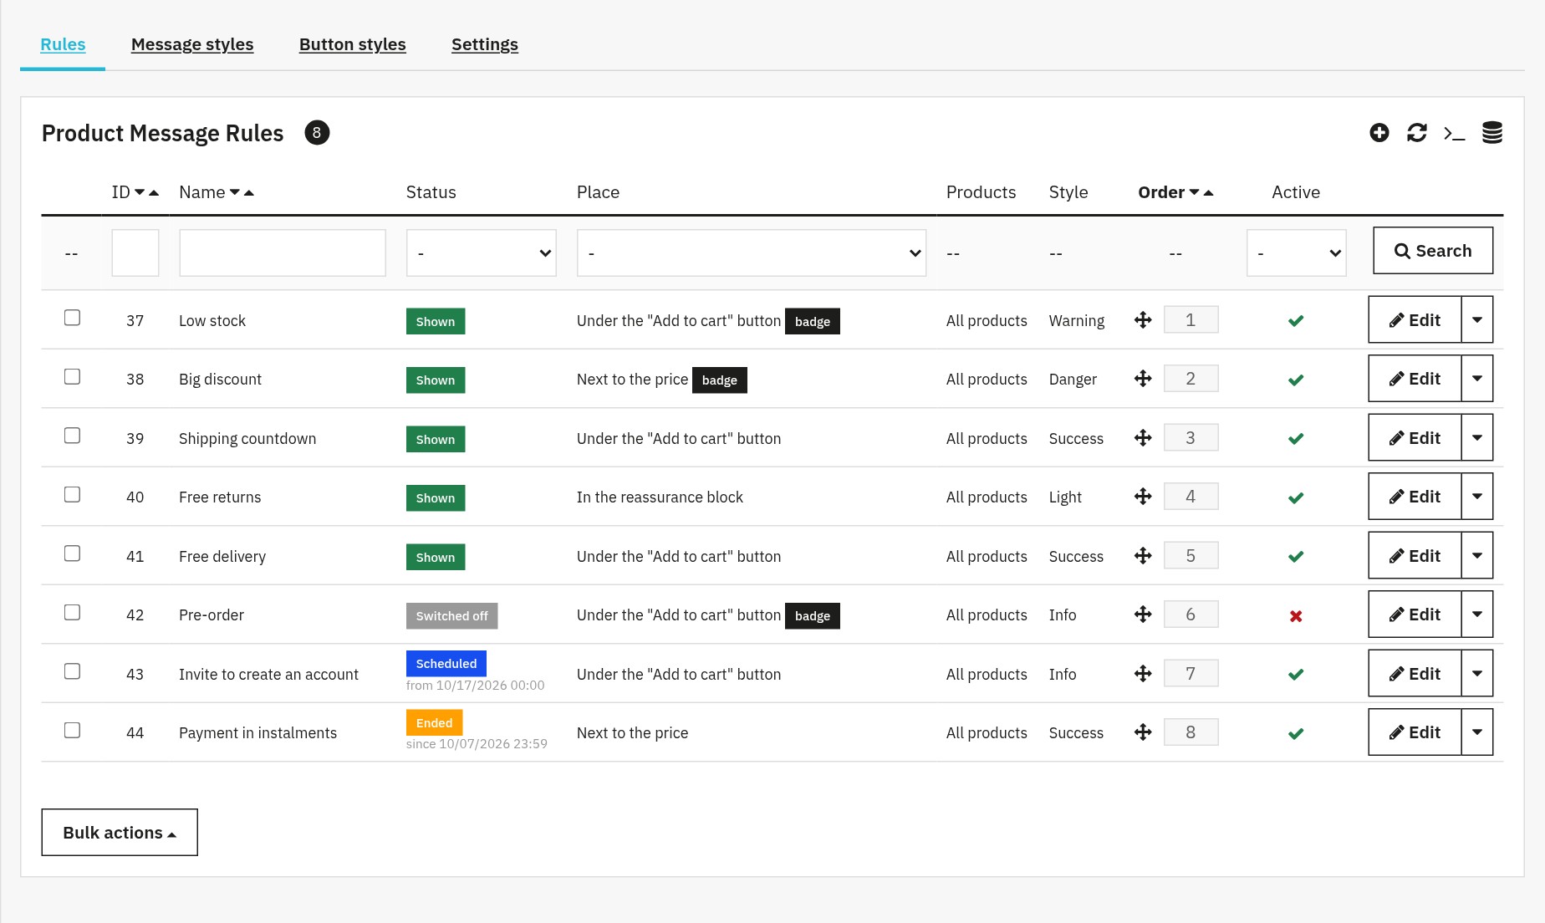Screen dimensions: 1545x923
Task: Enable Pre-order rule via red cross
Action: 1296,616
